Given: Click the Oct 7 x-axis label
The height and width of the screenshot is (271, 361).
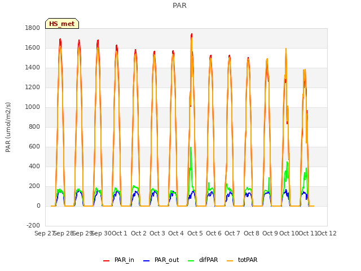Looking at the screenshot, I should tap(232, 233).
